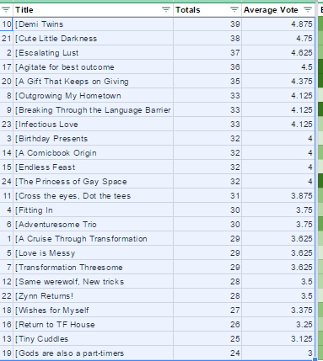Select the Average Vote column header text
Screen dimensions: 323x361
pos(271,10)
